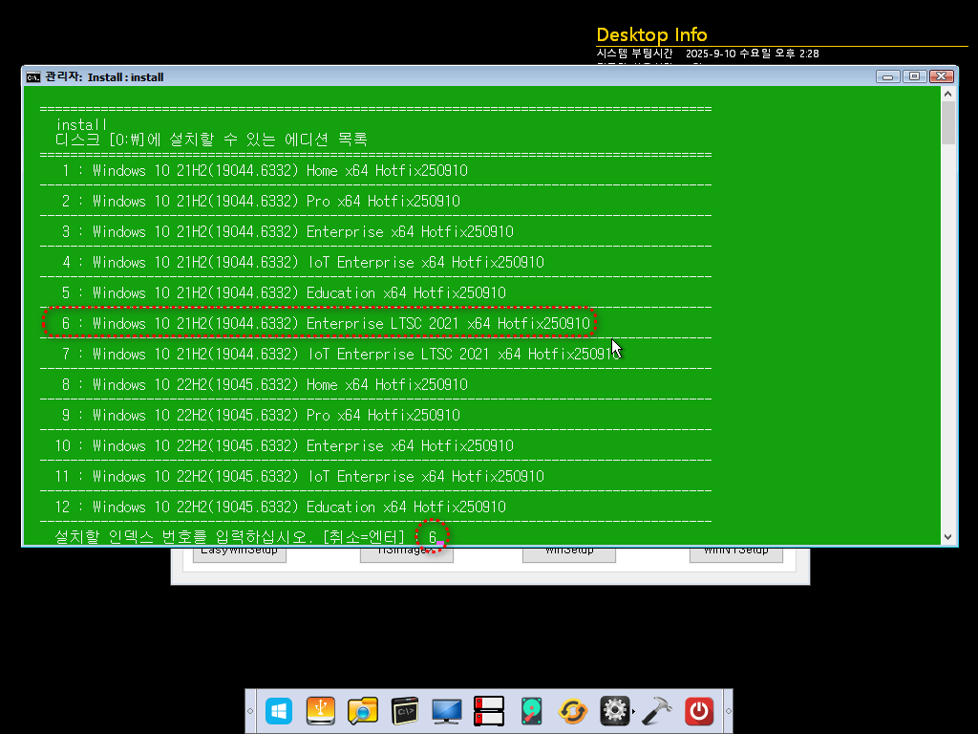Open the orange sync arrows icon
This screenshot has height=734, width=978.
click(573, 711)
